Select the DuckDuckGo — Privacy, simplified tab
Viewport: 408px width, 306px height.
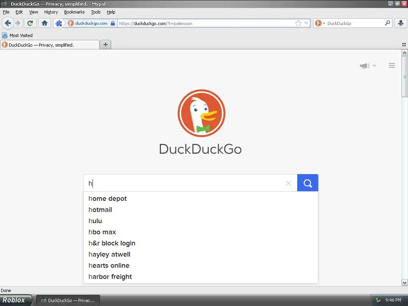coord(50,45)
